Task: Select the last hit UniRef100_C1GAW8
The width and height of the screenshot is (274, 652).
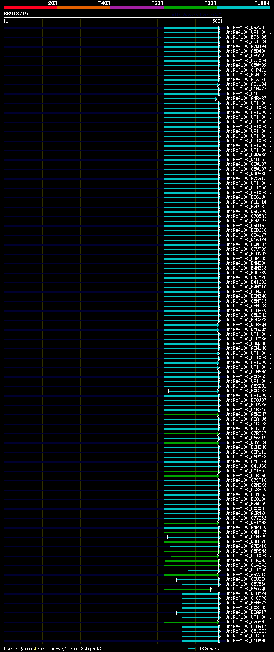Action: click(247, 641)
